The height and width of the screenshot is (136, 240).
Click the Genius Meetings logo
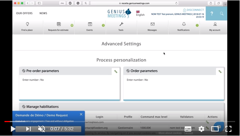(119, 14)
